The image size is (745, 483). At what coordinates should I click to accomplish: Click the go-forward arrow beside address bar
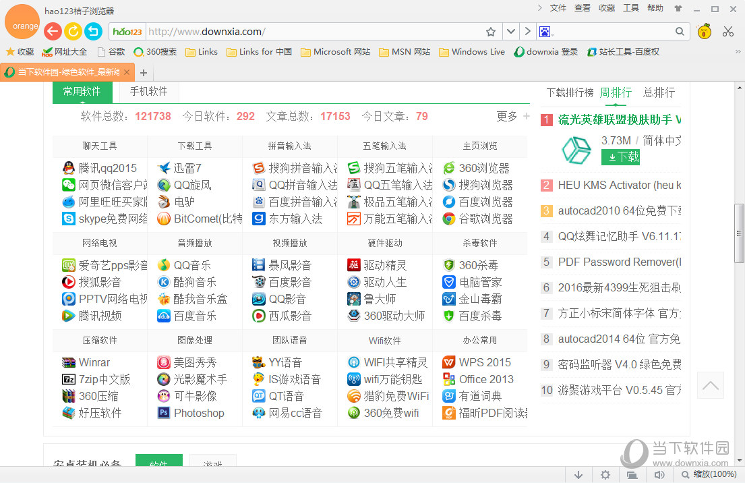pos(527,32)
